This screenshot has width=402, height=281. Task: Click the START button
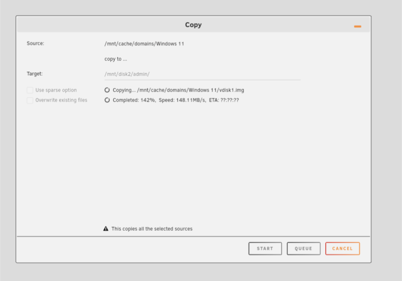click(x=265, y=248)
